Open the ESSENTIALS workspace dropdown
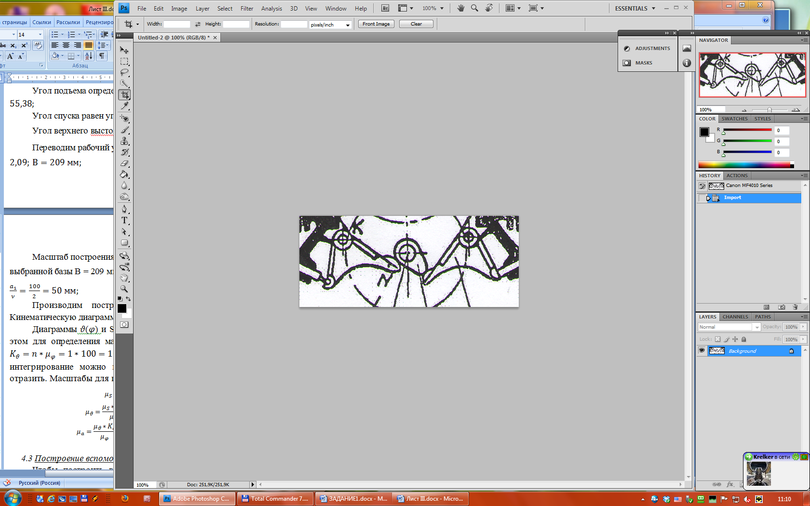The height and width of the screenshot is (506, 810). [635, 8]
